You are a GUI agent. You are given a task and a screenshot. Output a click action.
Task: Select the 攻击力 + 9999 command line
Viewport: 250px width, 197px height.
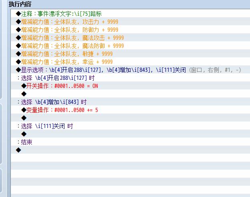131,22
